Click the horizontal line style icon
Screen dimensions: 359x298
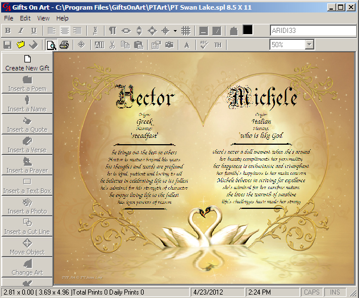pyautogui.click(x=203, y=31)
